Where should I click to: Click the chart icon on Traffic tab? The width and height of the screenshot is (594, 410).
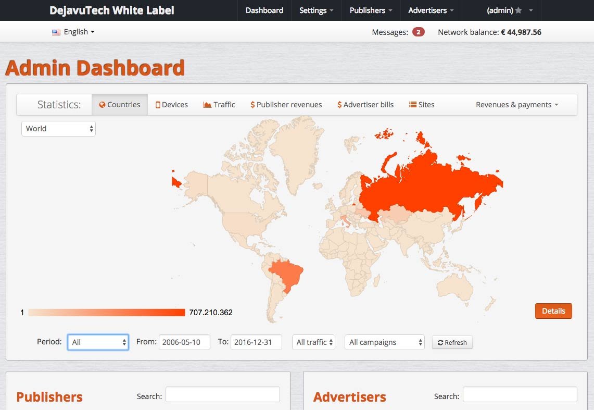[x=207, y=105]
